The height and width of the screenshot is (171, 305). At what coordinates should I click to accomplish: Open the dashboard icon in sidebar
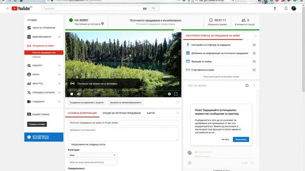(x=29, y=28)
